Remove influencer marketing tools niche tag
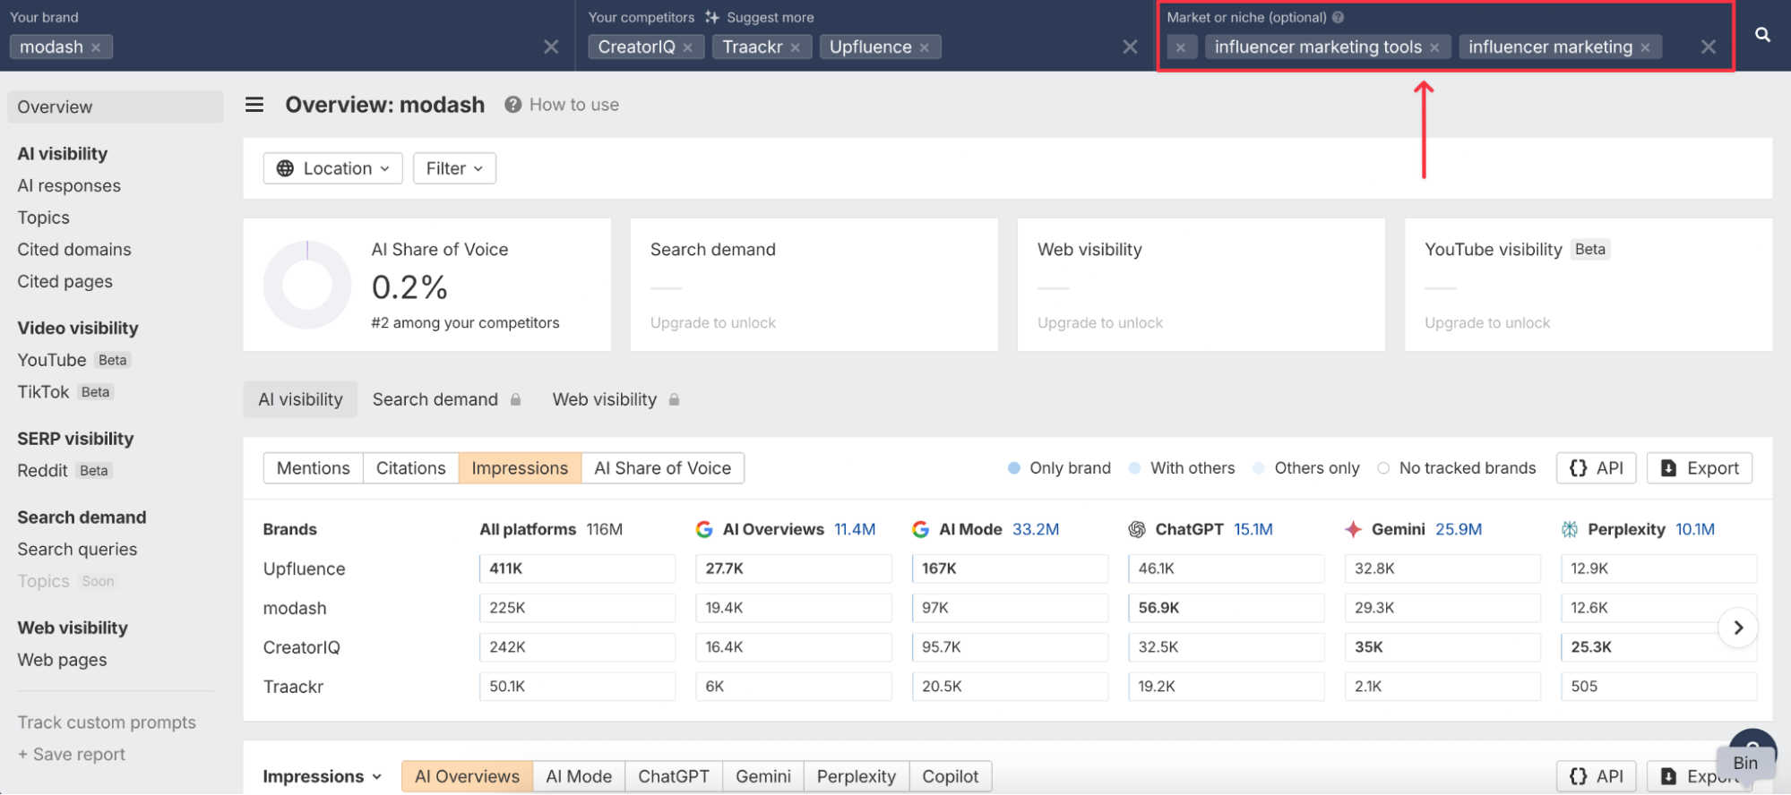1791x795 pixels. (x=1434, y=47)
